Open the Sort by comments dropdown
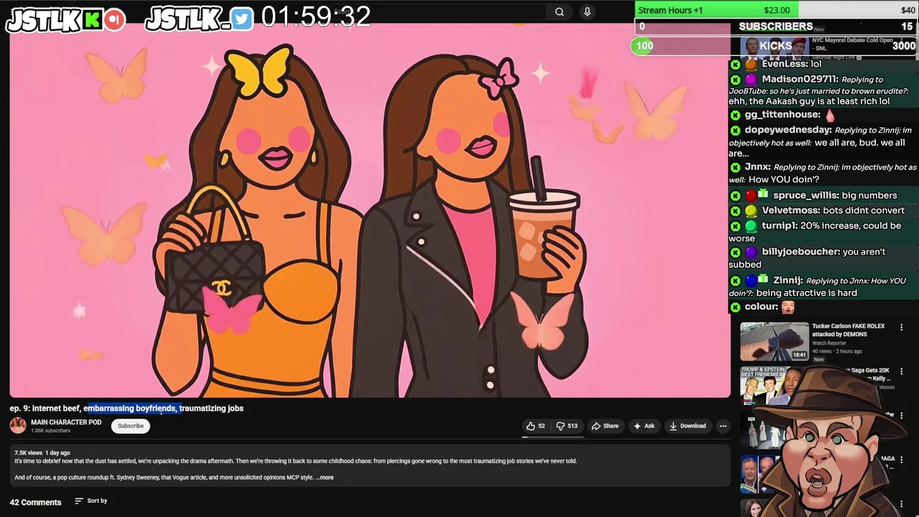919x517 pixels. tap(91, 500)
